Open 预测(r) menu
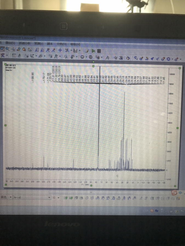This screenshot has width=185, height=246. 39,44
